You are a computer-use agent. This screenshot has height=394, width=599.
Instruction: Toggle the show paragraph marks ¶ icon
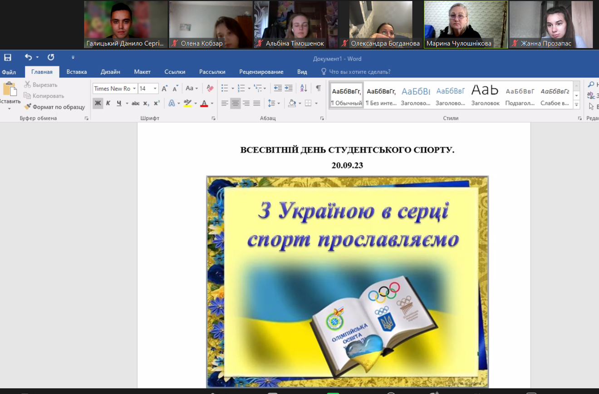tap(318, 89)
